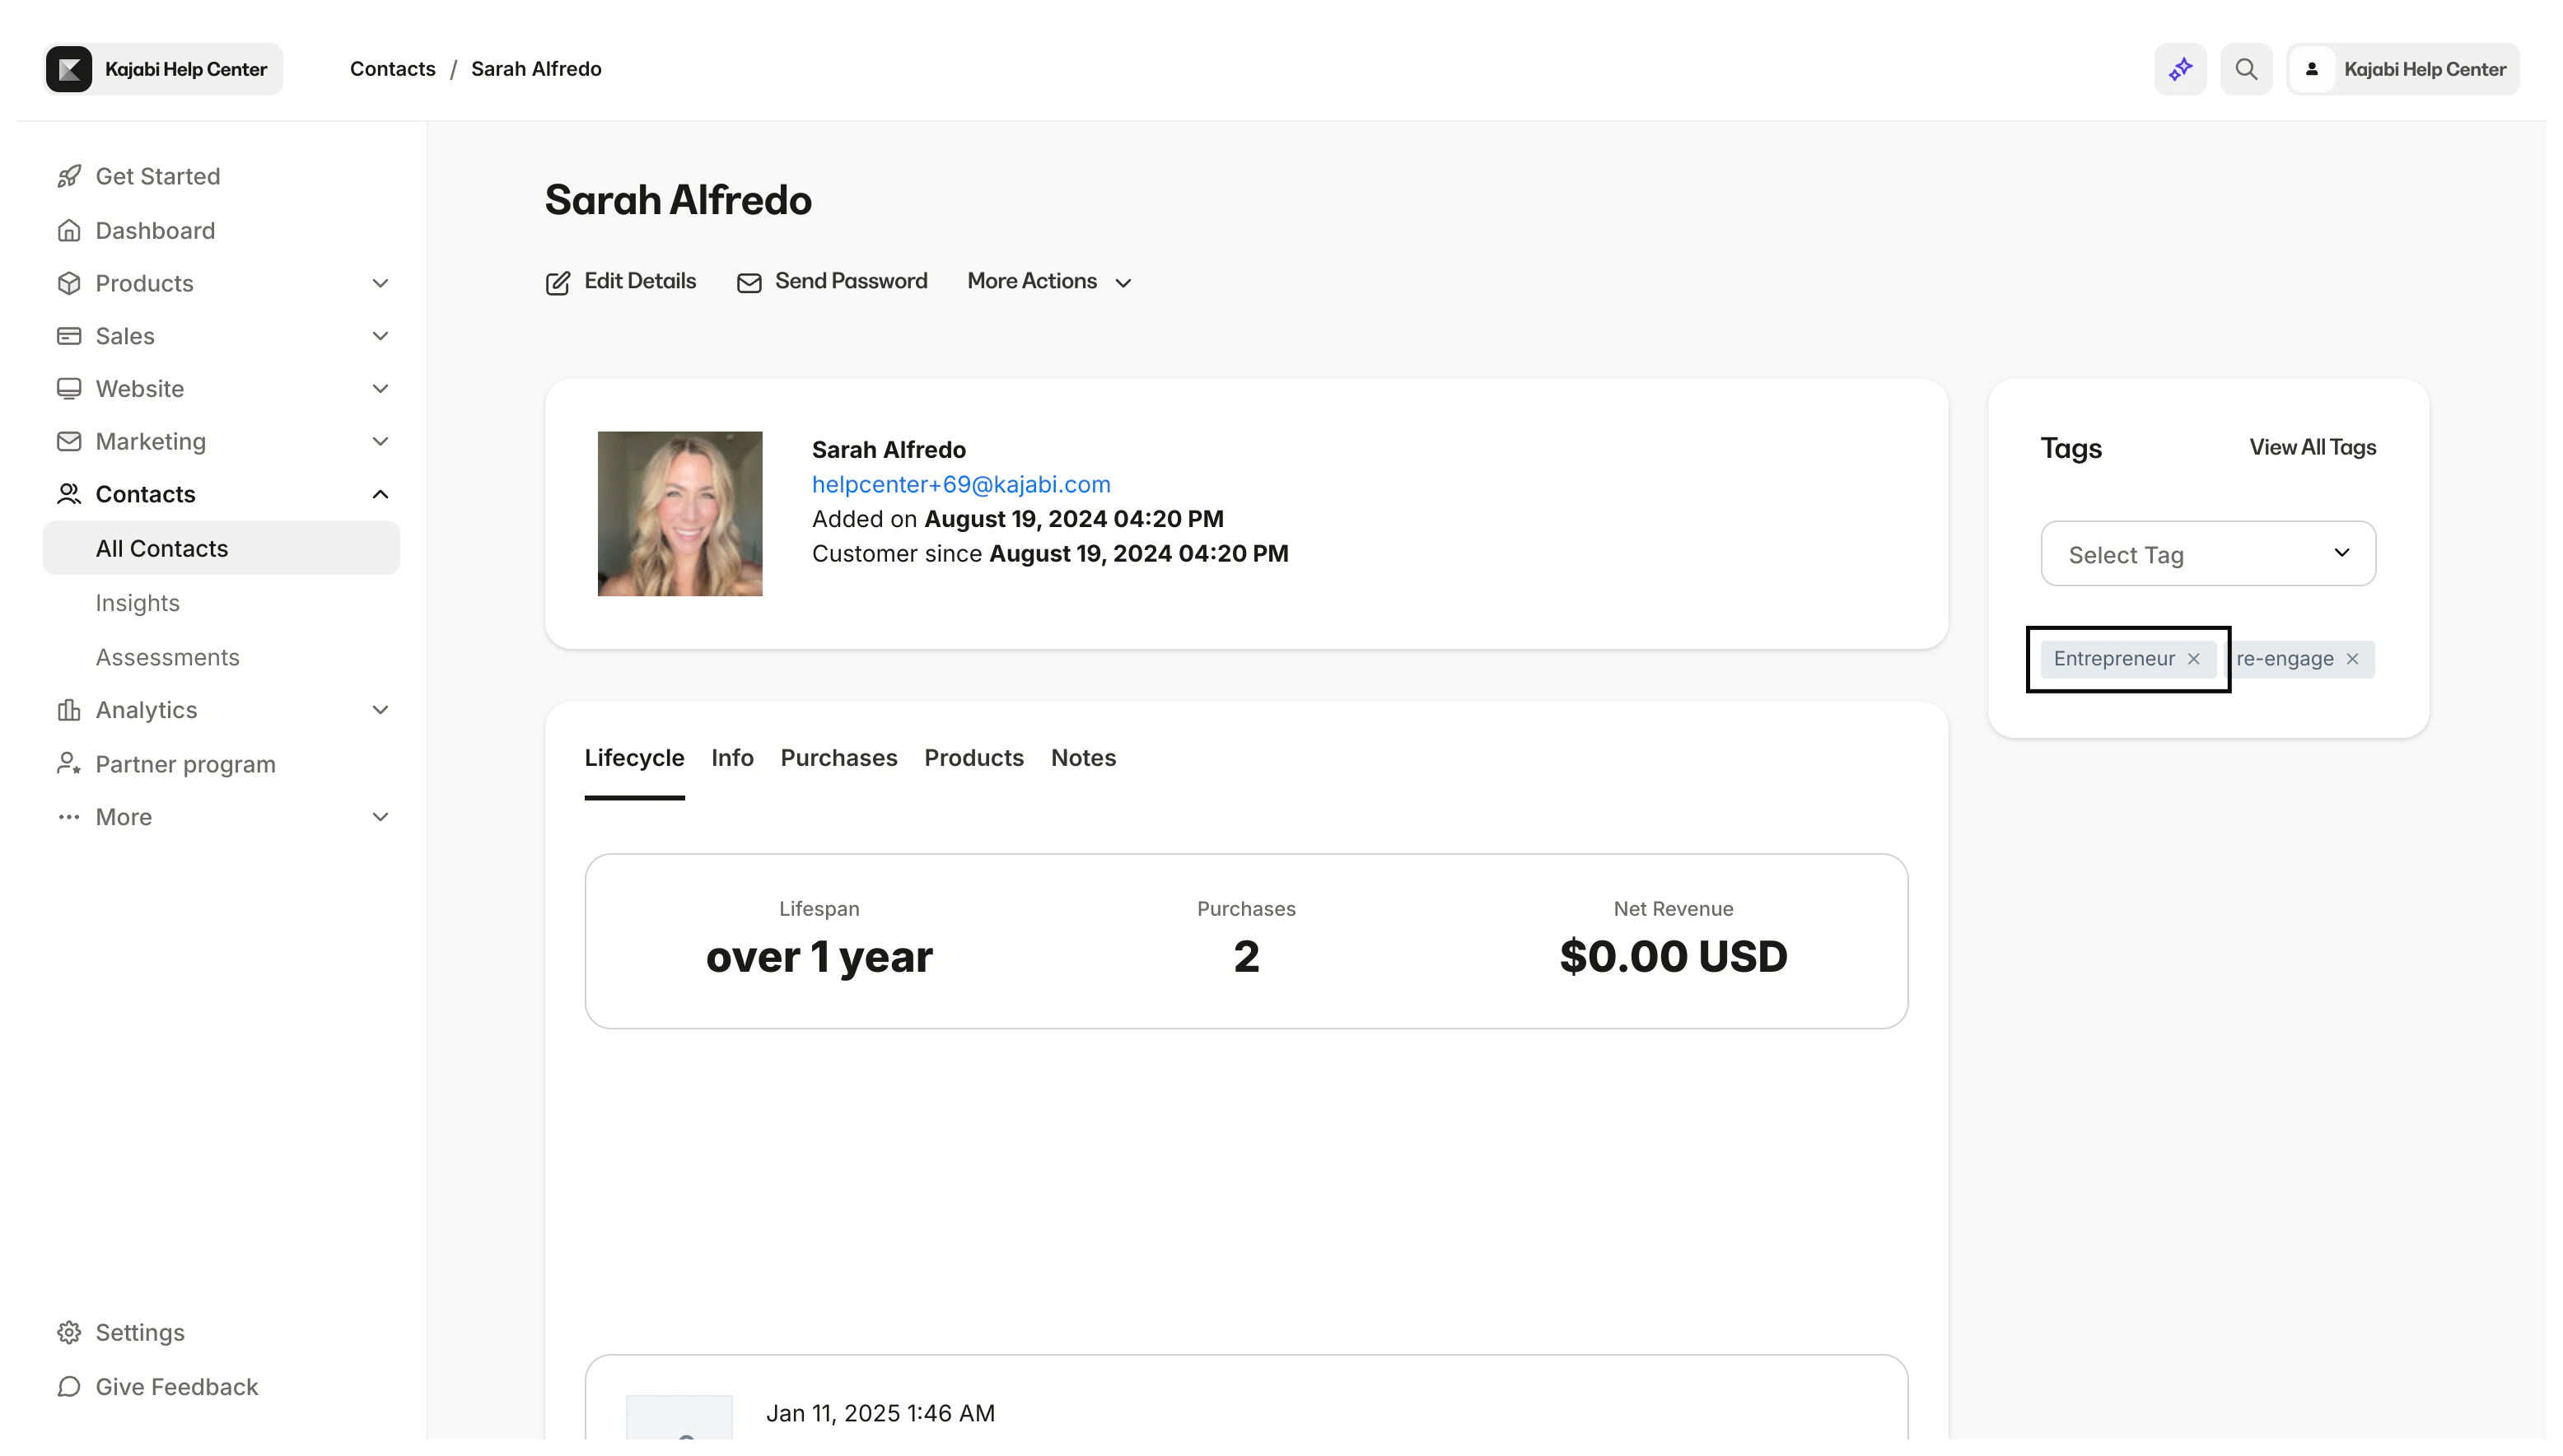This screenshot has height=1456, width=2563.
Task: Click the Edit Details pencil icon
Action: click(x=558, y=283)
